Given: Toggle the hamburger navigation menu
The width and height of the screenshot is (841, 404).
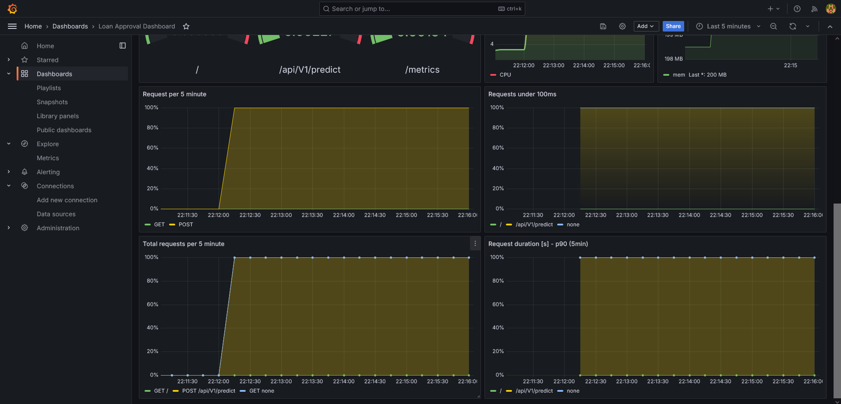Looking at the screenshot, I should 12,26.
